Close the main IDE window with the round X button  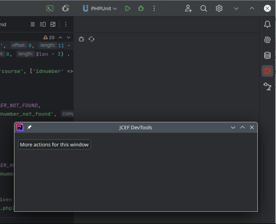pos(267,8)
